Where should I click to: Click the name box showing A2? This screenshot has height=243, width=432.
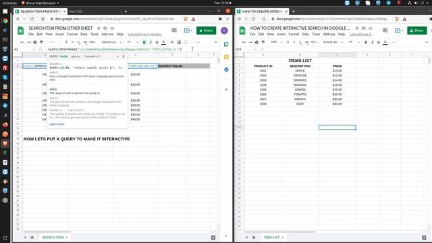[24, 49]
